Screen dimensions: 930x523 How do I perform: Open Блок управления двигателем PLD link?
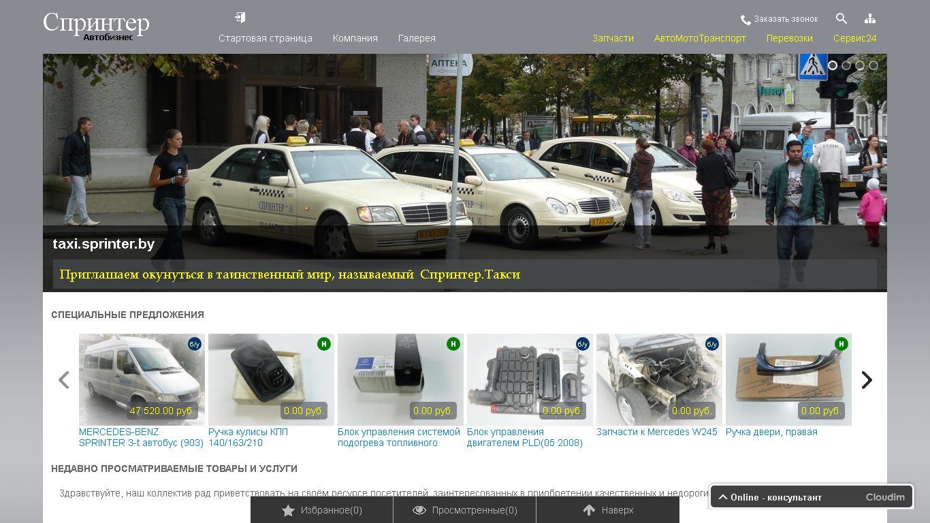(x=525, y=437)
